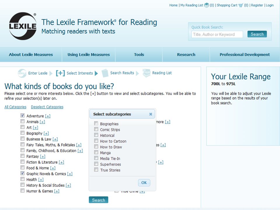
Task: Expand Fiction & Literature subcategories
Action: (x=62, y=162)
